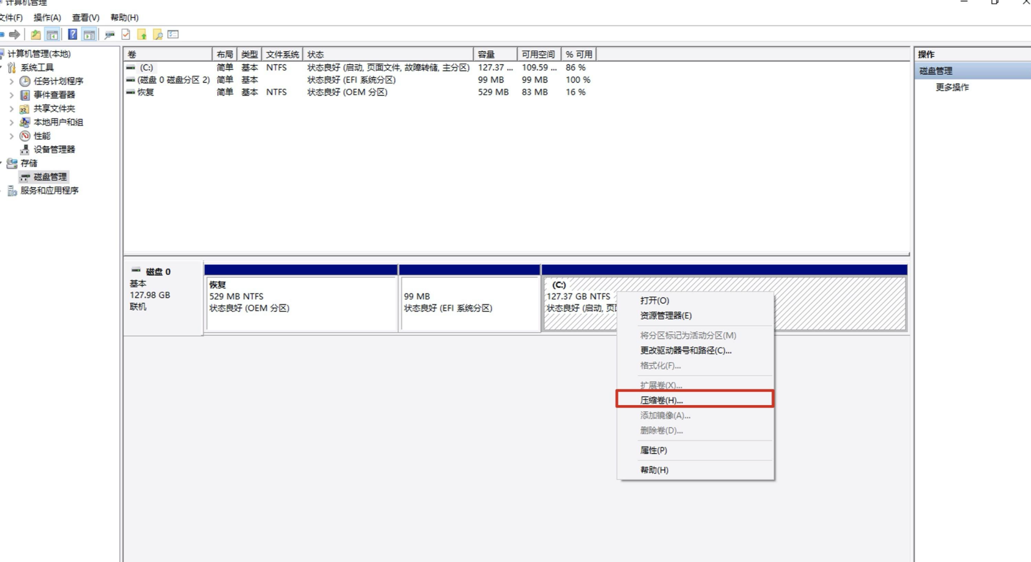Toggle the show/hide console tree toolbar icon

click(x=52, y=34)
